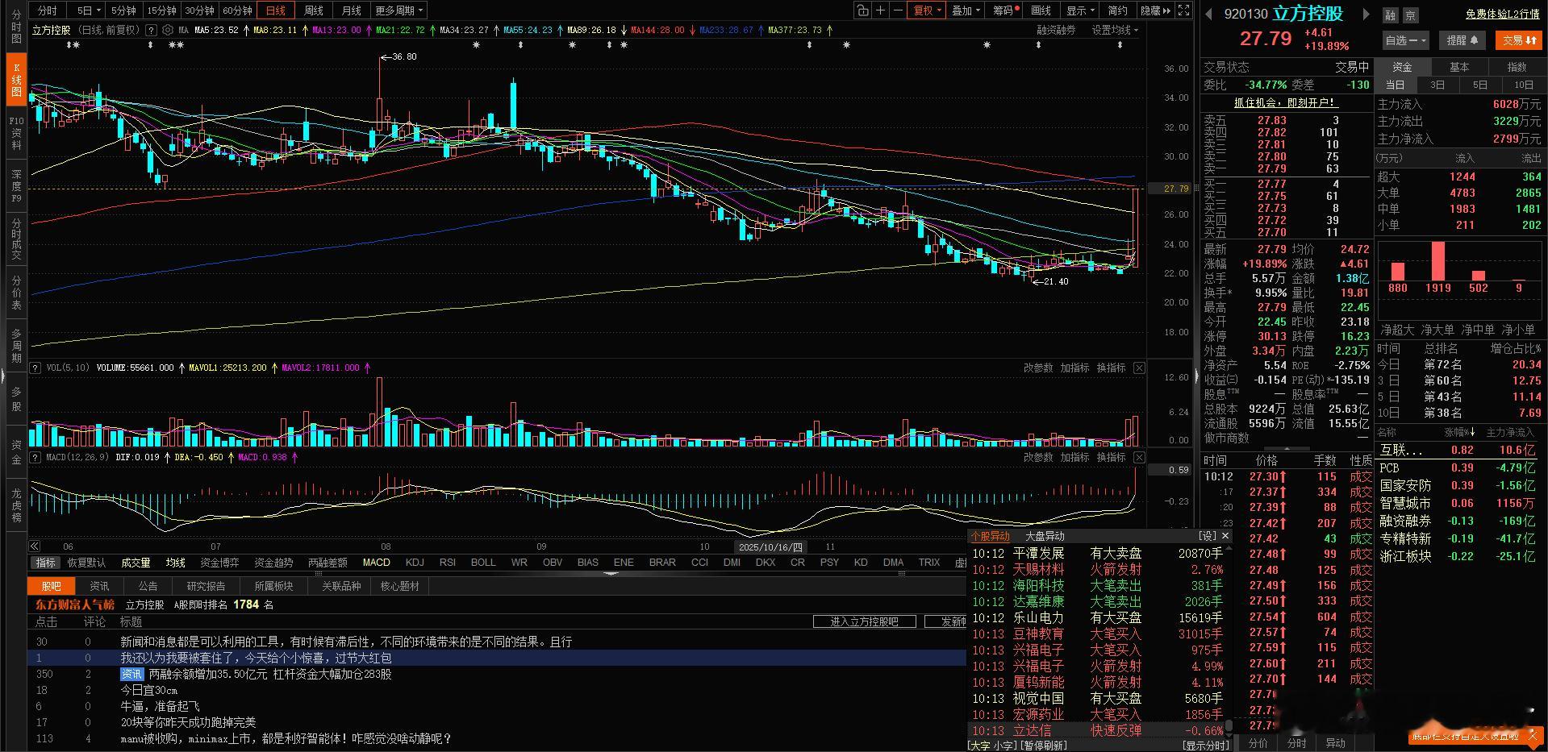Switch chart to 月线 monthly period
This screenshot has height=752, width=1548.
click(x=351, y=10)
